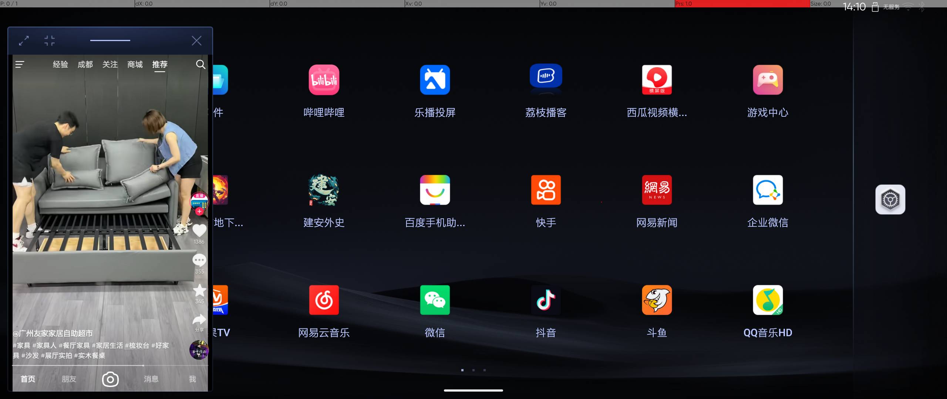
Task: Open the 微信 WeChat app
Action: (435, 300)
